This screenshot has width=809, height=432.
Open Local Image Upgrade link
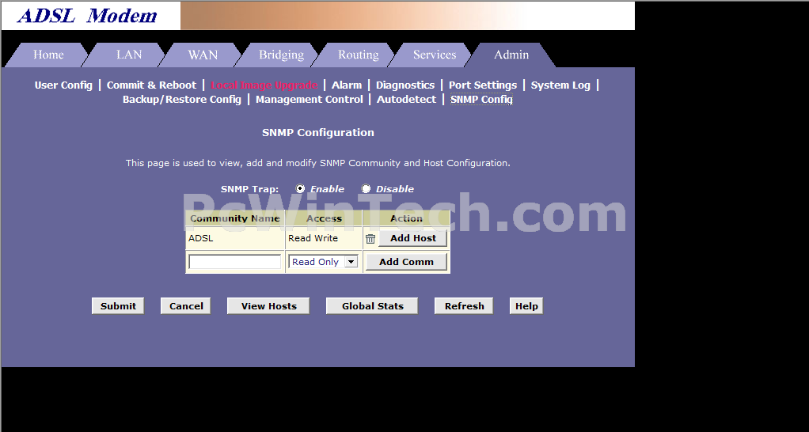pos(264,85)
